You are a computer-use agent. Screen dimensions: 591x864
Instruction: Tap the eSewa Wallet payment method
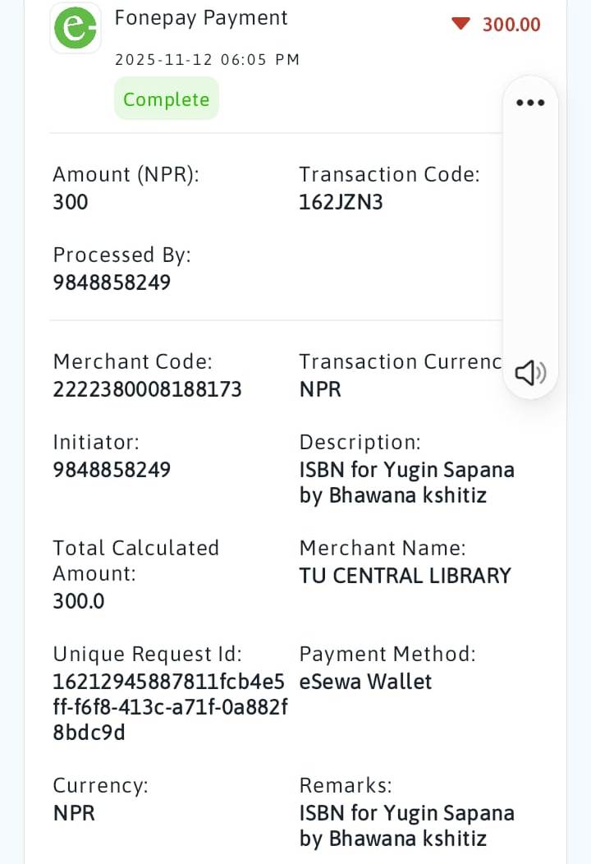[365, 682]
